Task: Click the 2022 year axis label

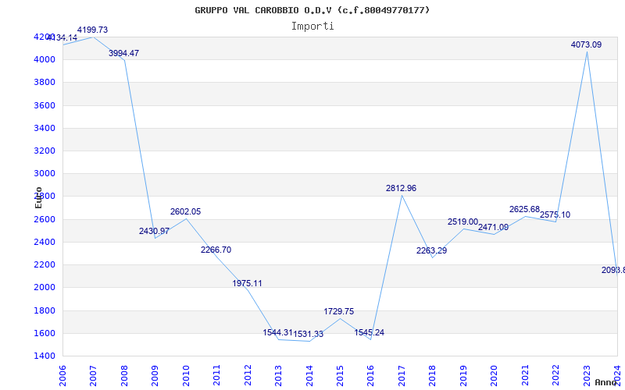Action: coord(555,376)
